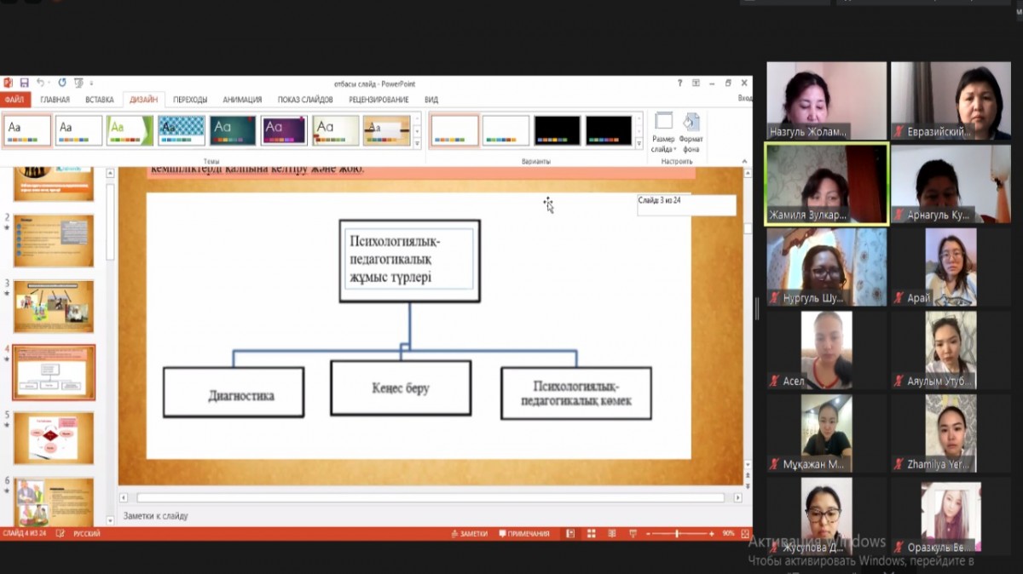The height and width of the screenshot is (574, 1023).
Task: Toggle the Заметки notes pane
Action: point(470,534)
